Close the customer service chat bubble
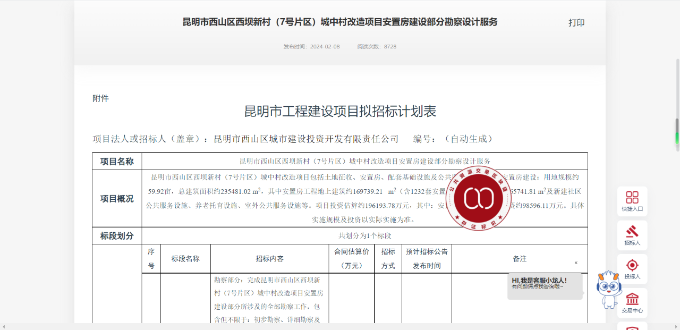Image resolution: width=680 pixels, height=330 pixels. pos(576,263)
